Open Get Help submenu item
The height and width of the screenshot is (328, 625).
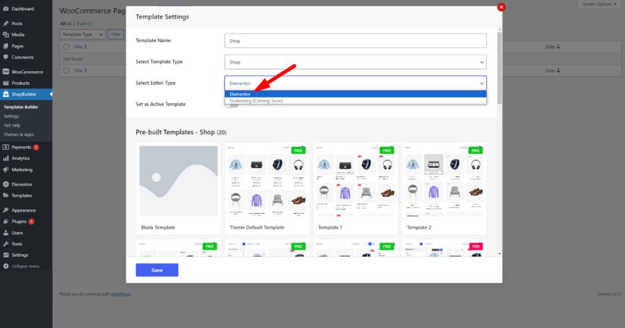click(12, 126)
